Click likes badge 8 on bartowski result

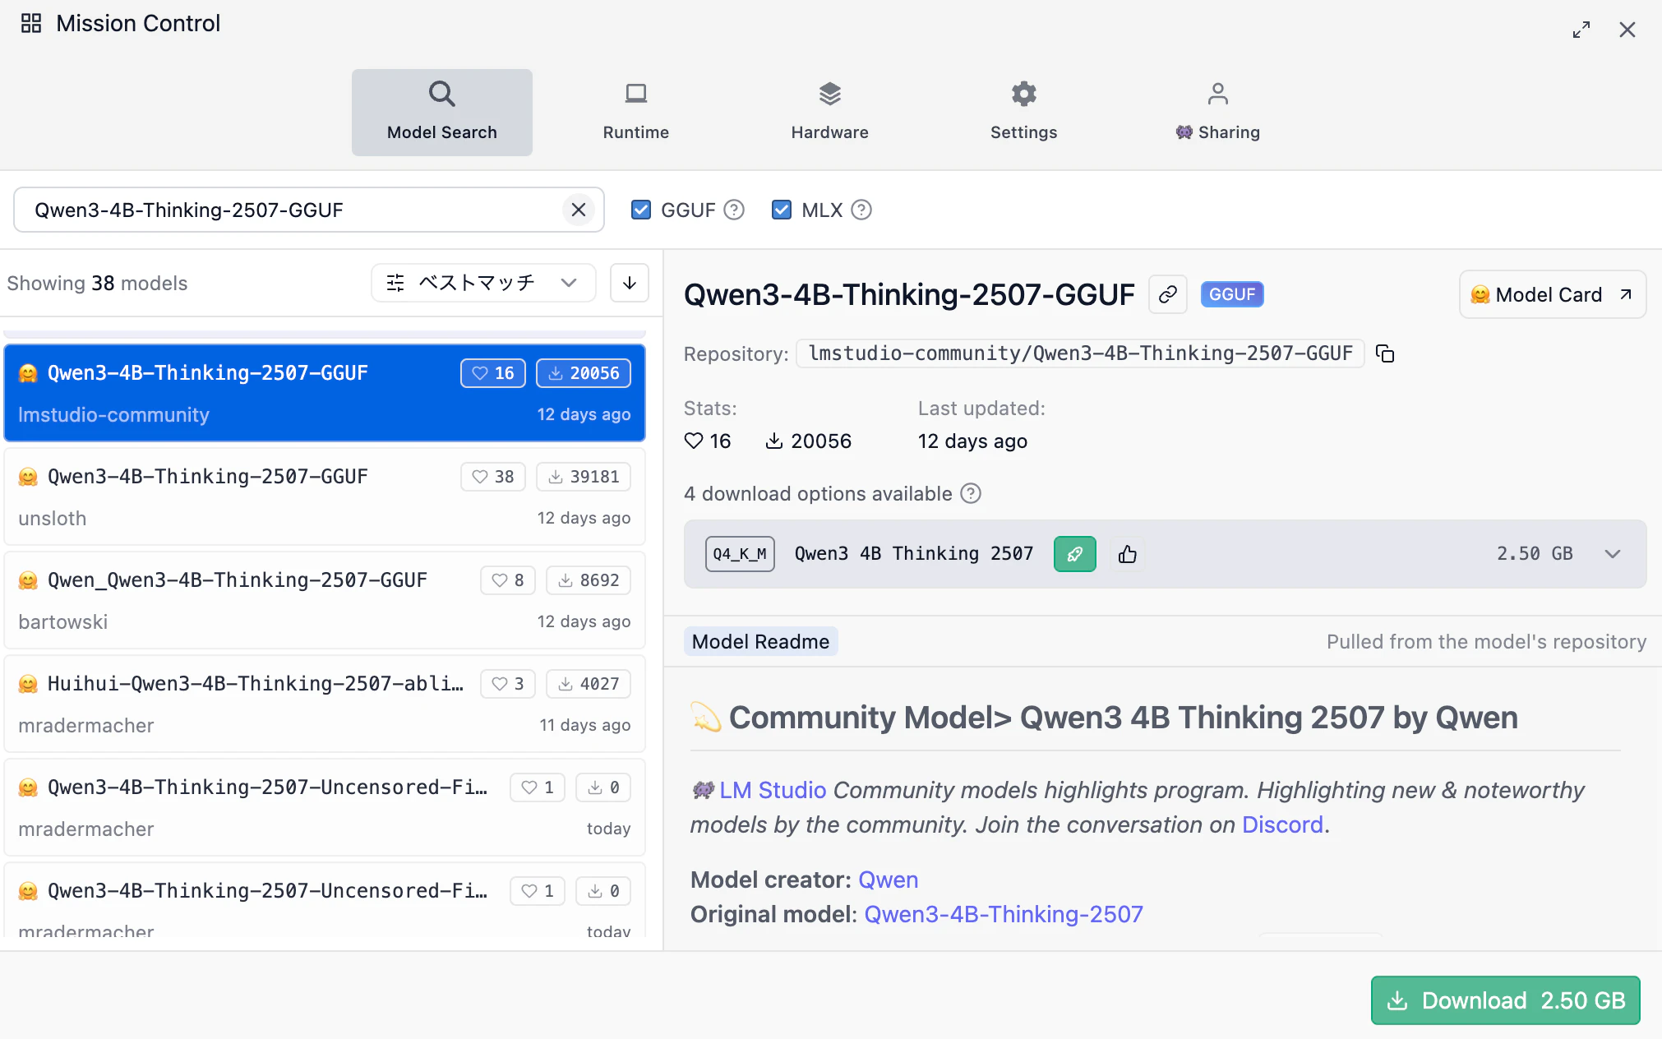tap(508, 580)
